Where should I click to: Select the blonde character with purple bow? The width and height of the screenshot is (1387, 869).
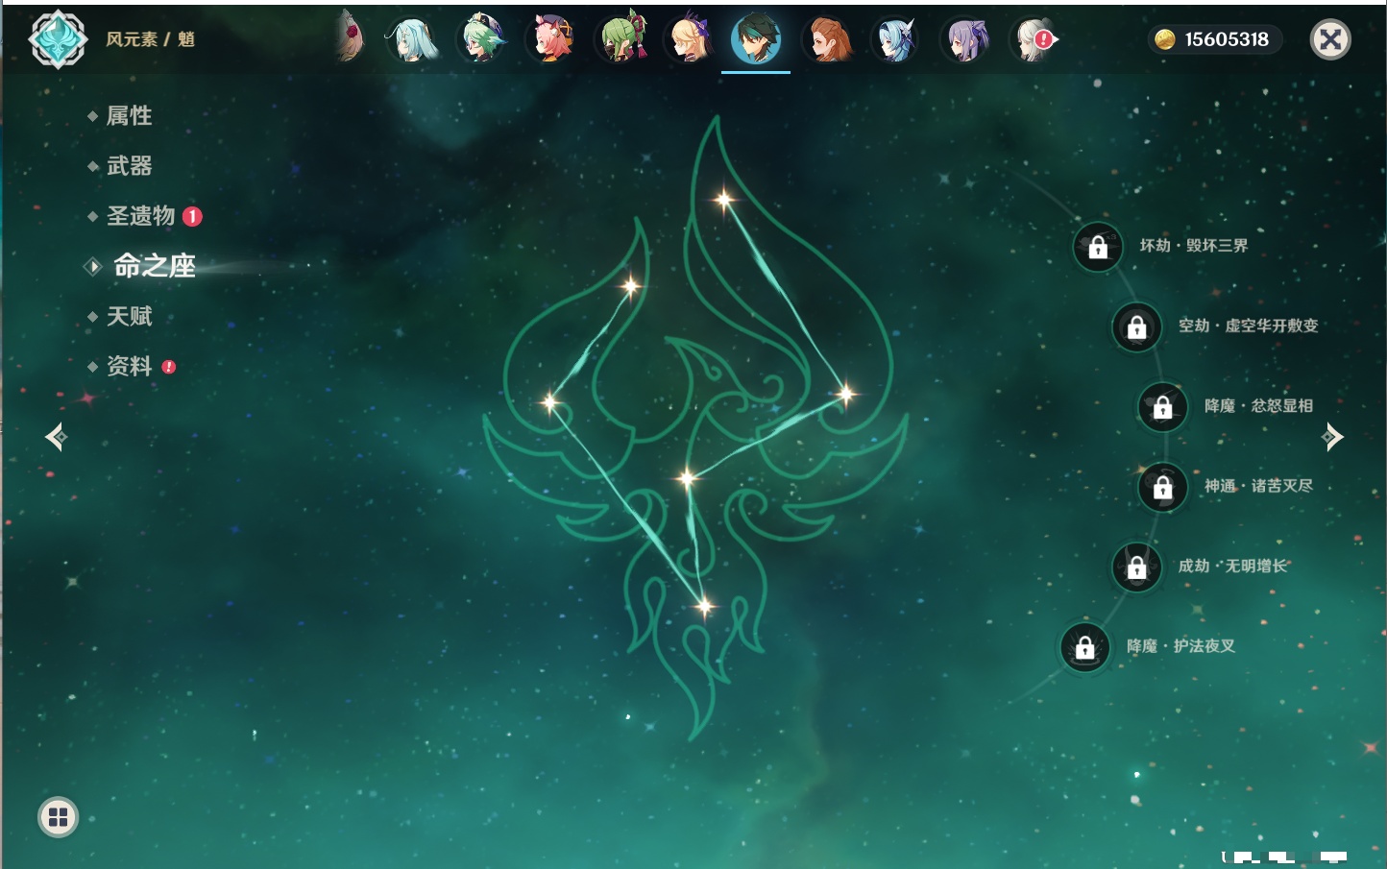coord(690,39)
